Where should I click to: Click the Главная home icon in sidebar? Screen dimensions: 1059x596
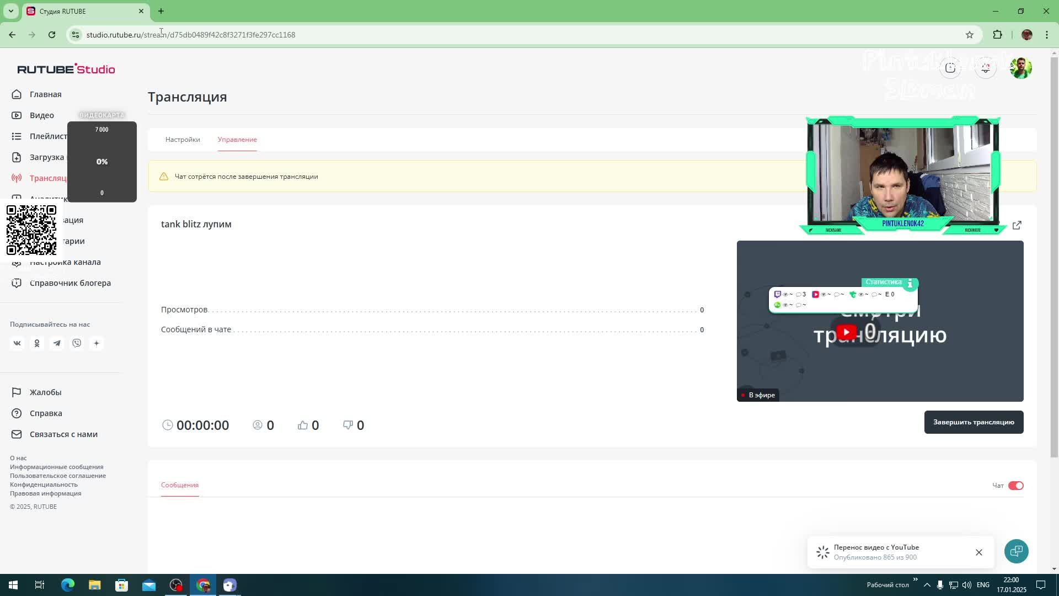point(17,94)
